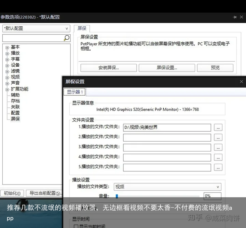Browse for folder in row 1

[218, 128]
